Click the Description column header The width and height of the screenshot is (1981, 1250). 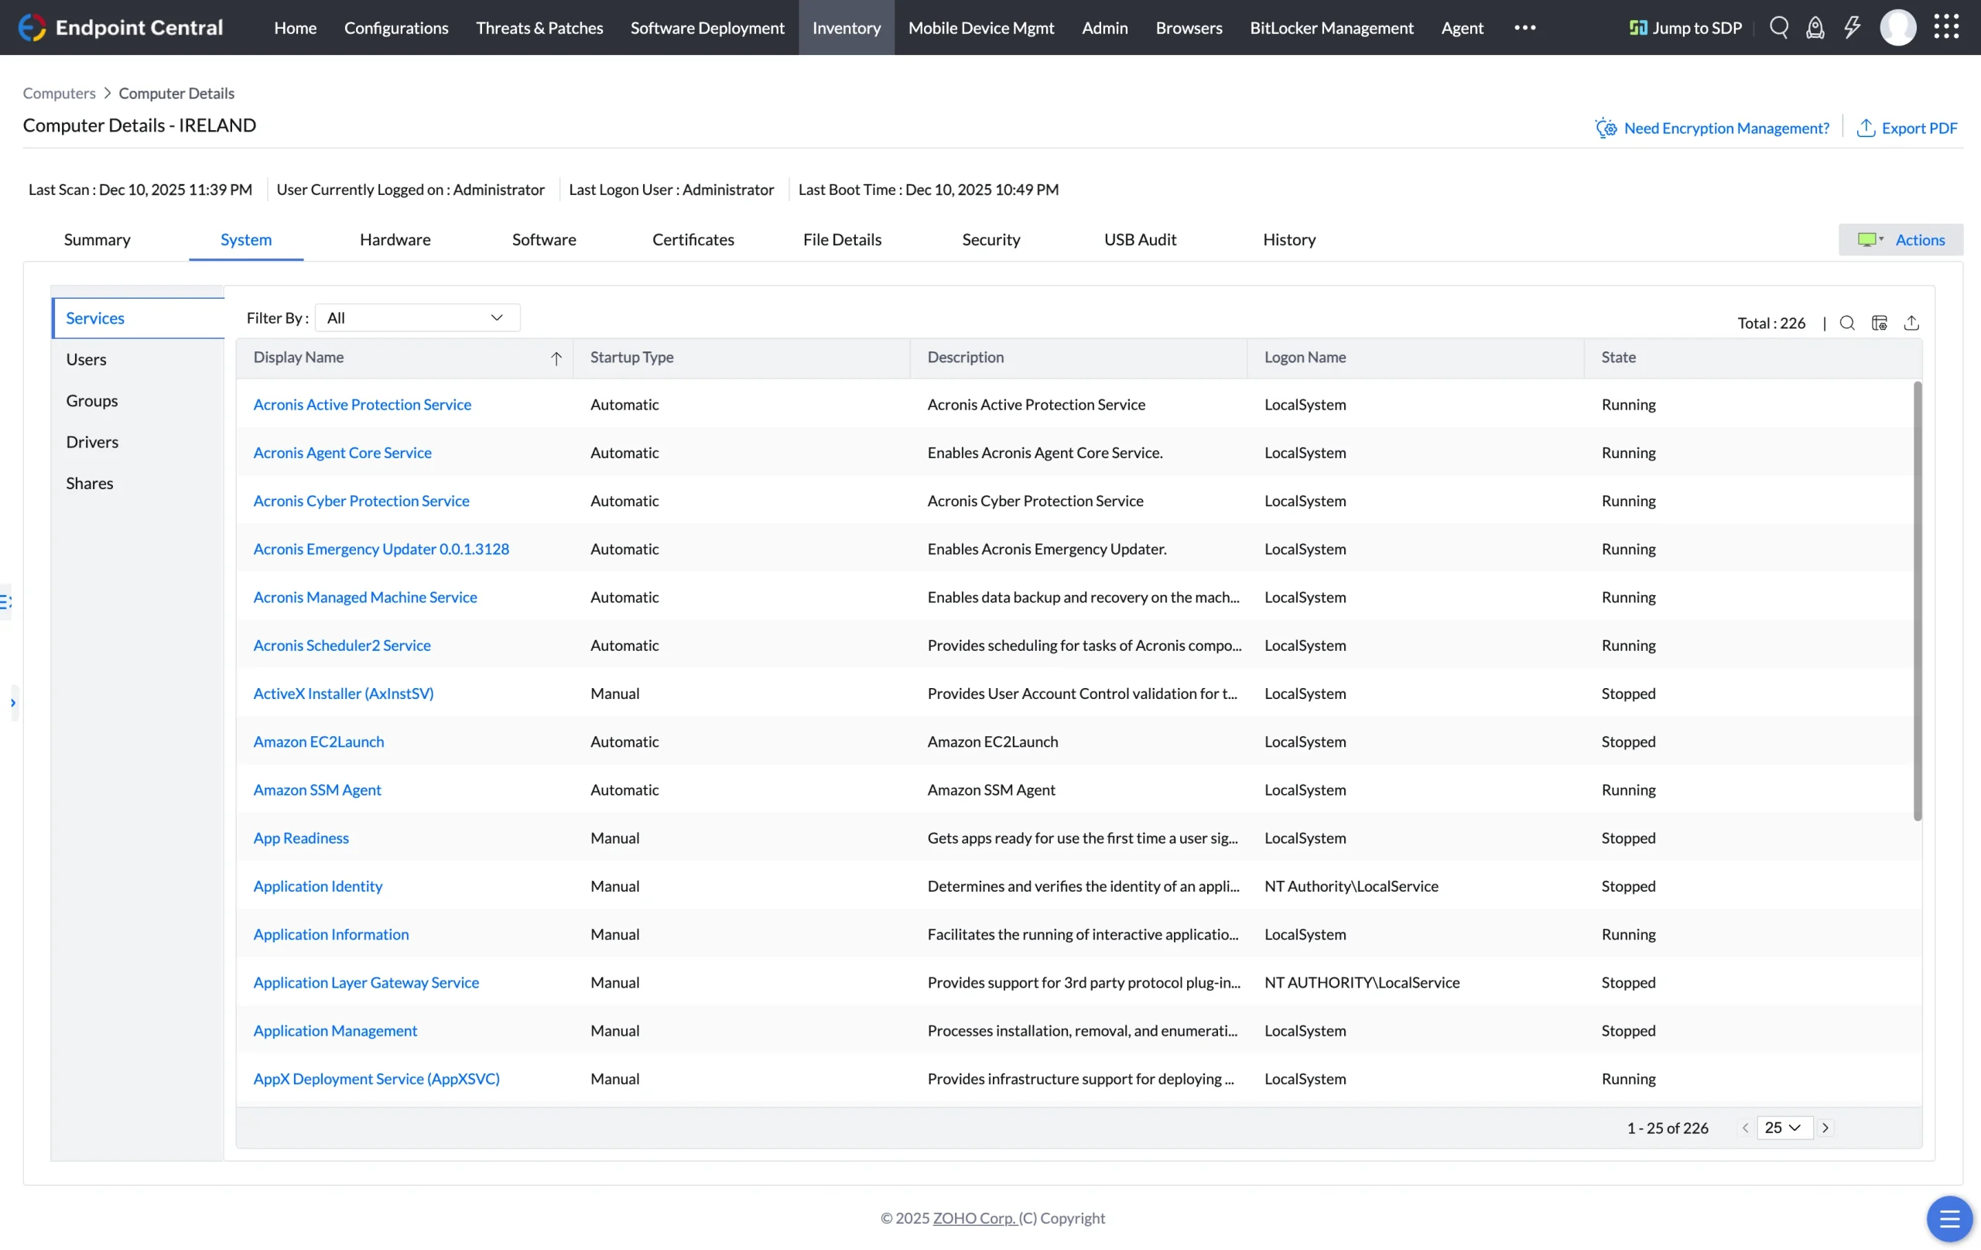1078,357
